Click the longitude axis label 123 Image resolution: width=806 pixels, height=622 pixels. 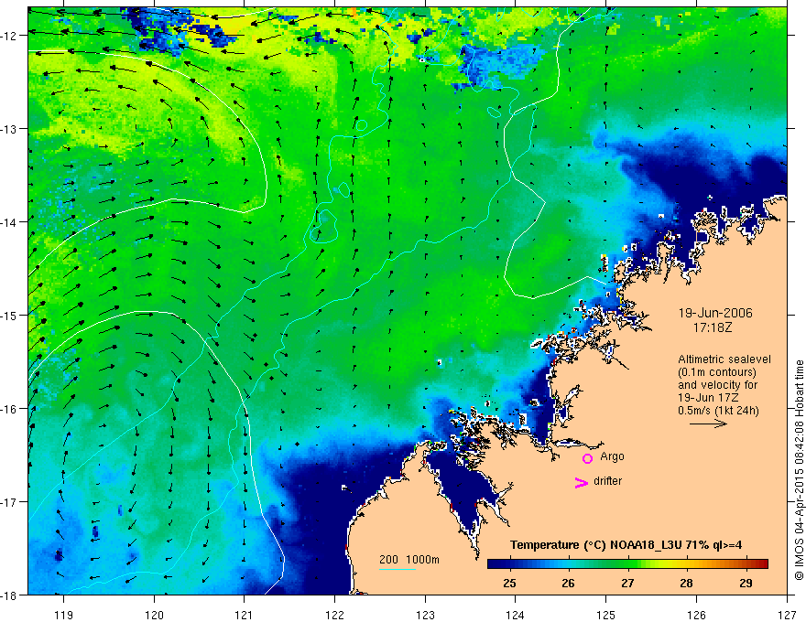click(x=425, y=615)
